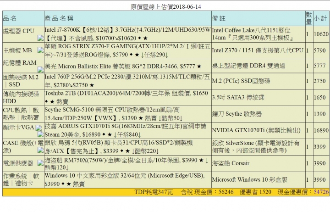The width and height of the screenshot is (330, 212).
Task: Click the SSD subtotal 2750
Action: pos(320,81)
